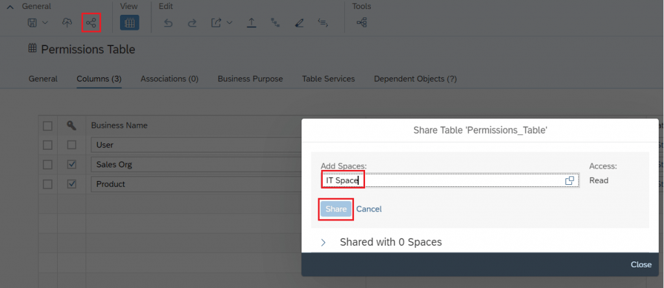The image size is (664, 288).
Task: Open the Save dropdown arrow
Action: coord(45,23)
